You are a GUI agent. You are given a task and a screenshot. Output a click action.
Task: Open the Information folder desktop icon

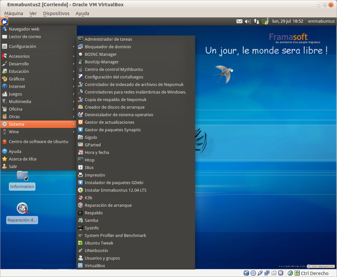(x=22, y=176)
